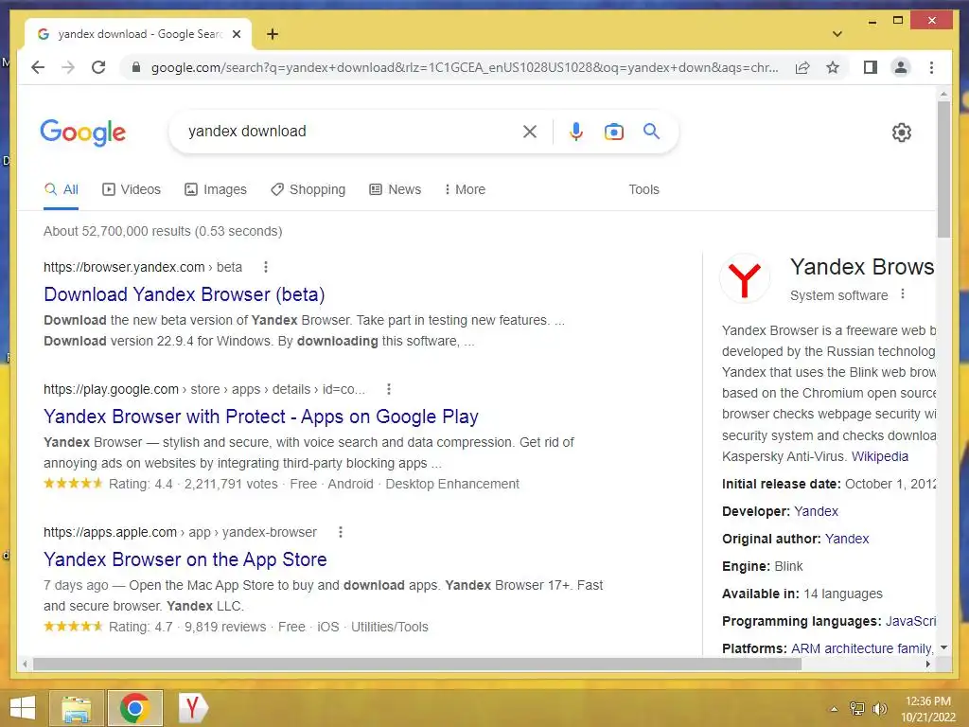Share this page icon in address bar
The width and height of the screenshot is (969, 727).
(802, 67)
